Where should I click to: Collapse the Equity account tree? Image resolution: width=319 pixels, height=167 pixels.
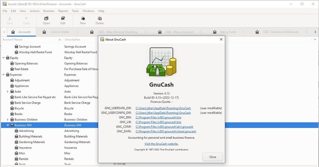pyautogui.click(x=4, y=58)
